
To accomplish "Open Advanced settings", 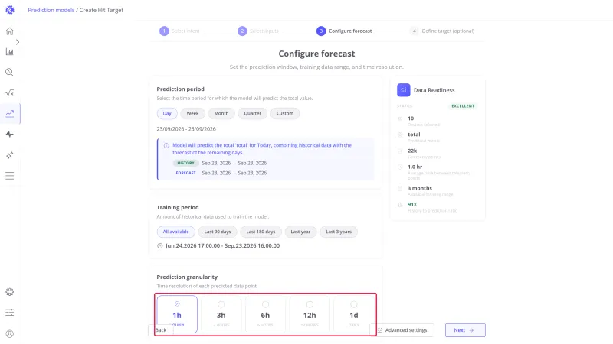I will [x=402, y=330].
